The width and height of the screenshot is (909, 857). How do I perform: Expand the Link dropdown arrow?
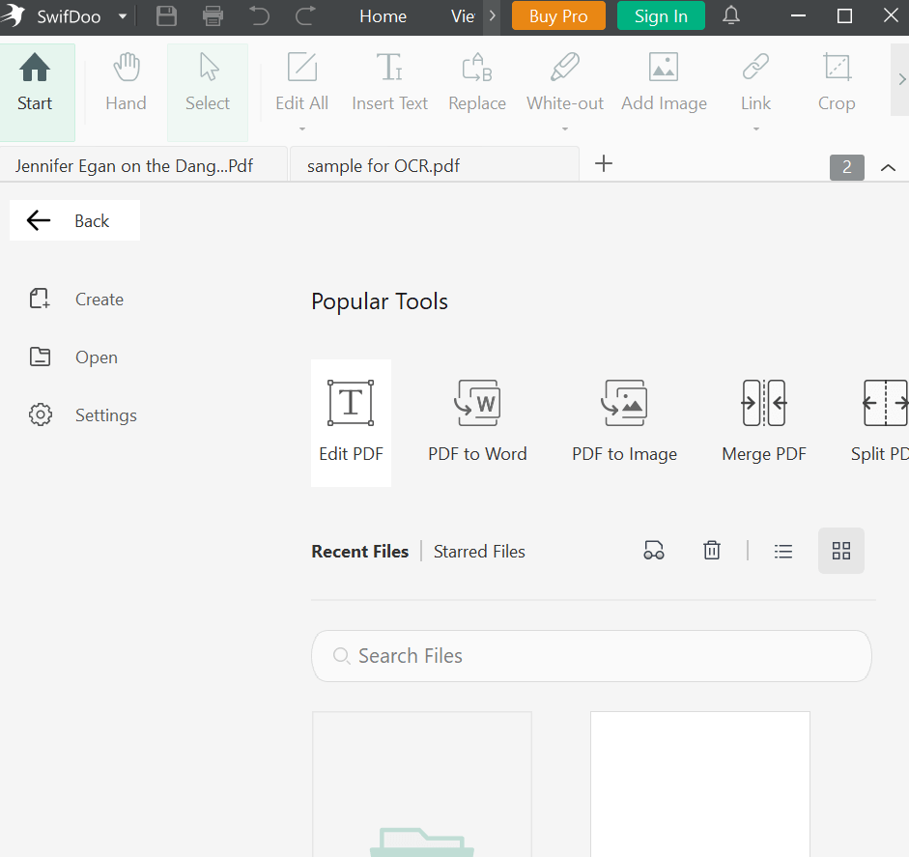(x=756, y=129)
